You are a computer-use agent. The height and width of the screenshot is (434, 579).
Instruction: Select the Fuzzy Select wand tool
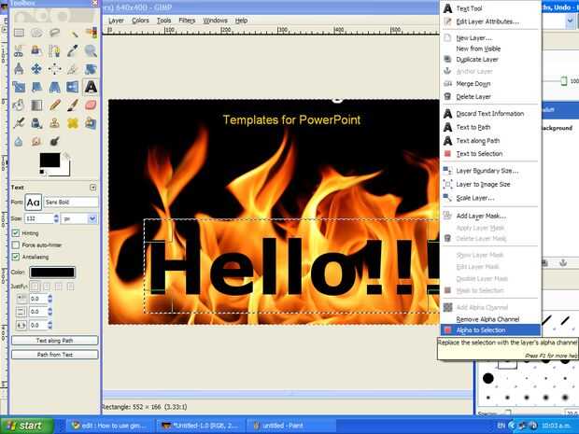(73, 33)
